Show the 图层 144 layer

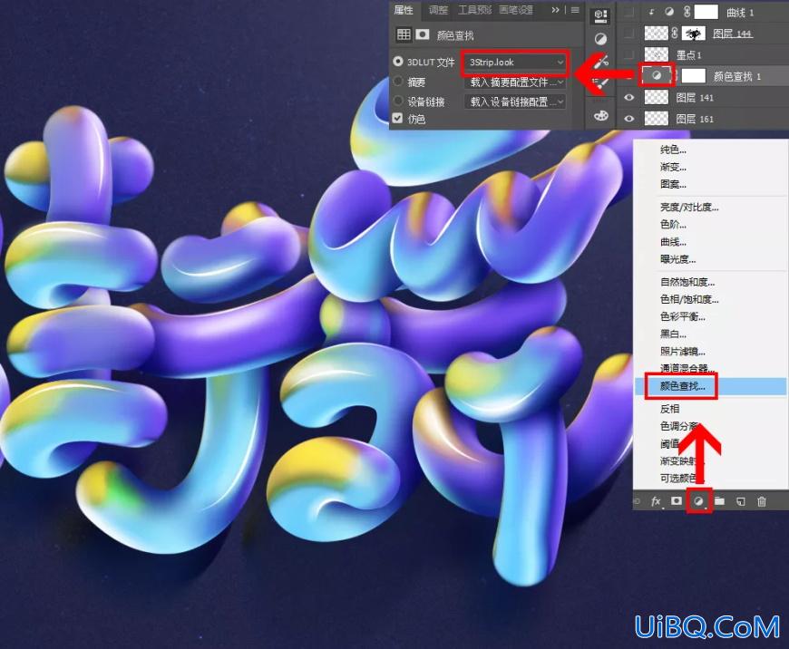629,34
